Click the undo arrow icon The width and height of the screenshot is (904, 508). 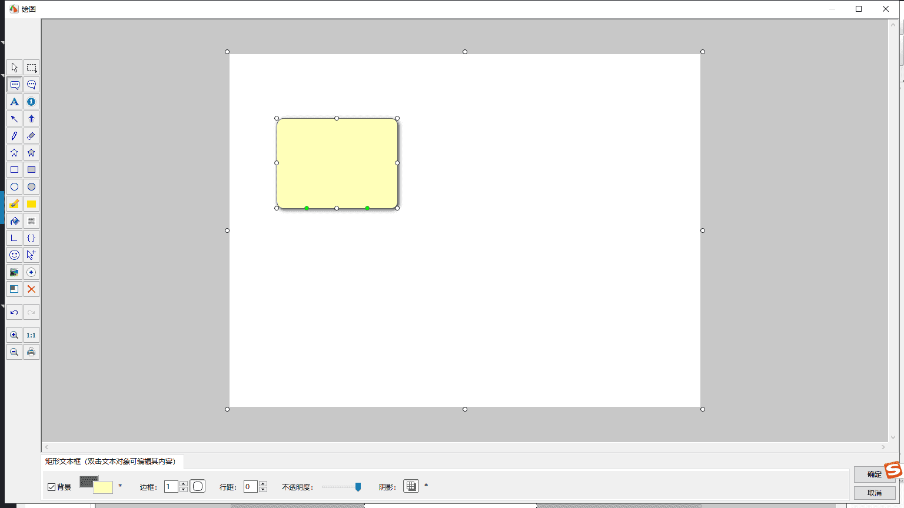pyautogui.click(x=14, y=312)
